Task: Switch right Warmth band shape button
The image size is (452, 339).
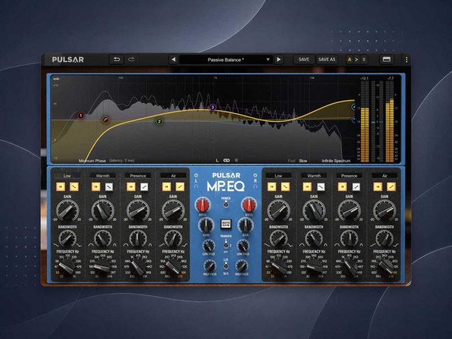Action: click(x=320, y=186)
